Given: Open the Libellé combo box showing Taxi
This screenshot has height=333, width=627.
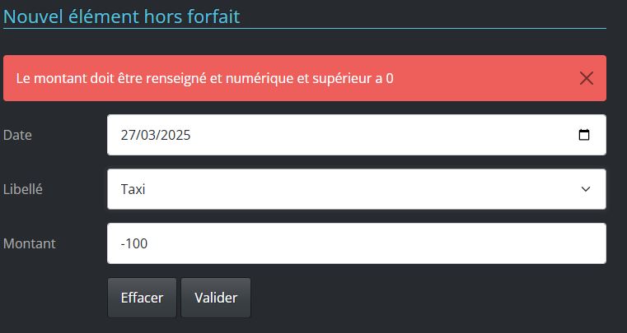Looking at the screenshot, I should coord(357,189).
